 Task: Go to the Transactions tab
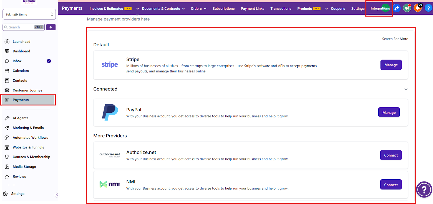point(281,9)
